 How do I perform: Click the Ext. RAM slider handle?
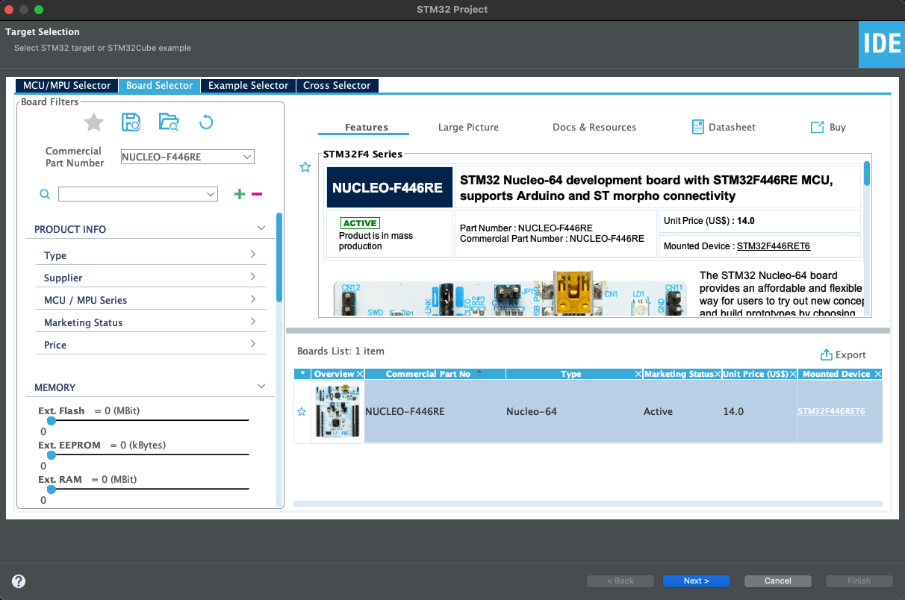tap(52, 490)
